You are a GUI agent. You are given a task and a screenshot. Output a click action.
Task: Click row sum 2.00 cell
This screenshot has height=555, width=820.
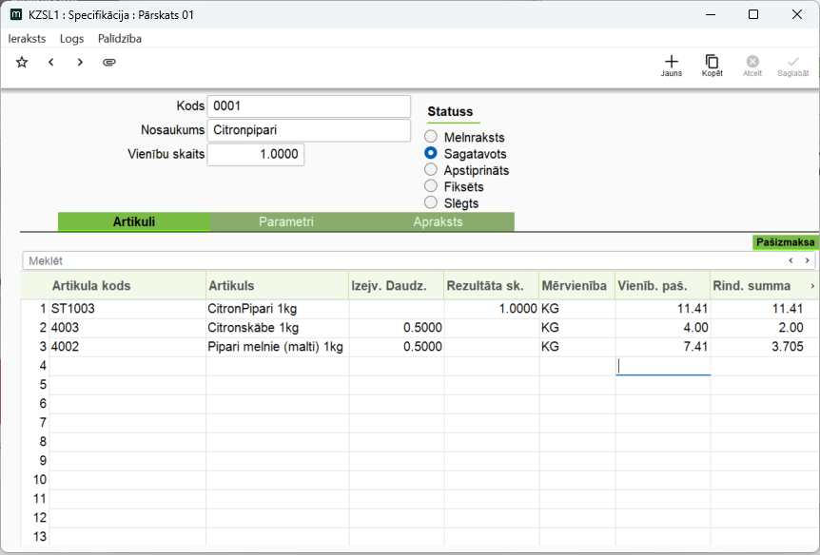click(x=765, y=328)
